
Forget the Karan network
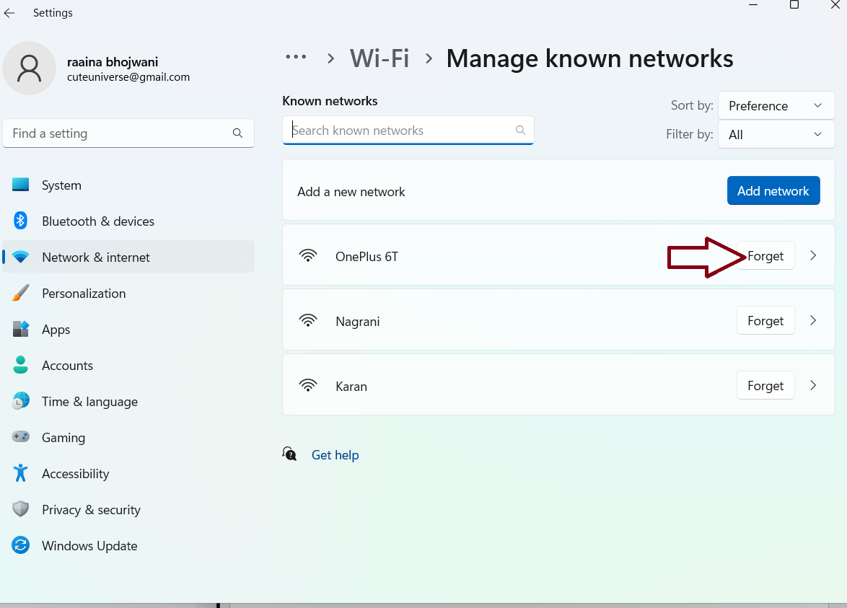pos(765,386)
